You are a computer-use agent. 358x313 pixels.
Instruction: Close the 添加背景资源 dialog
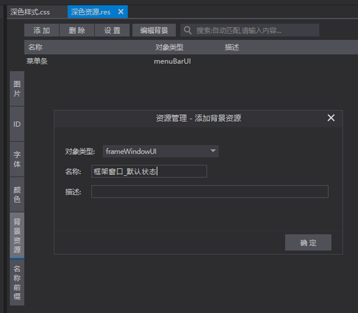[x=331, y=118]
